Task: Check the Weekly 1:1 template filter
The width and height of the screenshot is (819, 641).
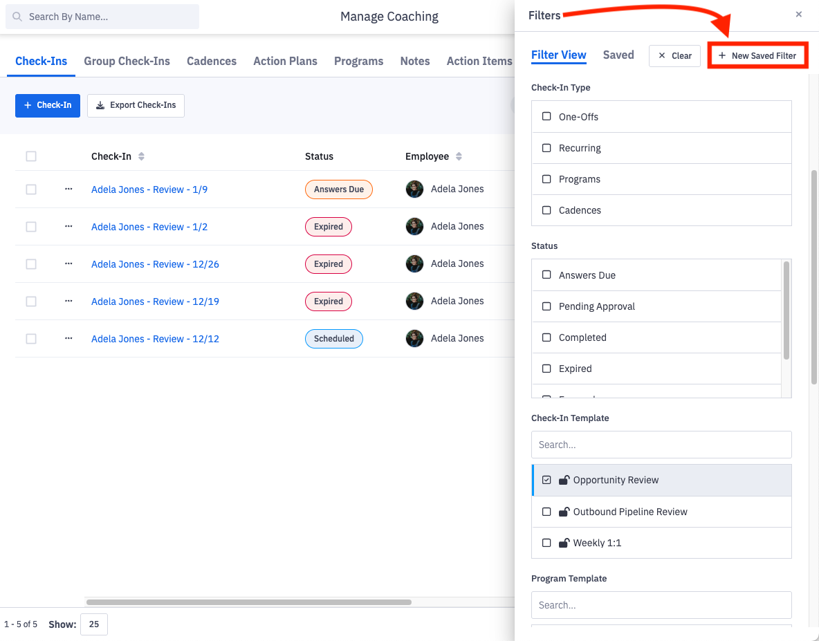Action: tap(546, 543)
